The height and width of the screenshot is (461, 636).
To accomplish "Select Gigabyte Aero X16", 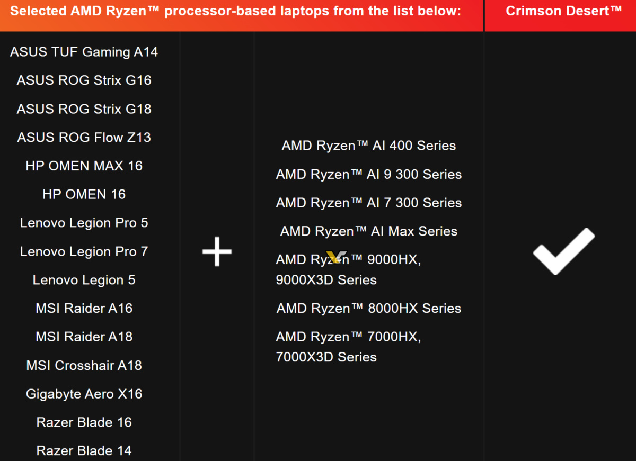I will pos(84,394).
